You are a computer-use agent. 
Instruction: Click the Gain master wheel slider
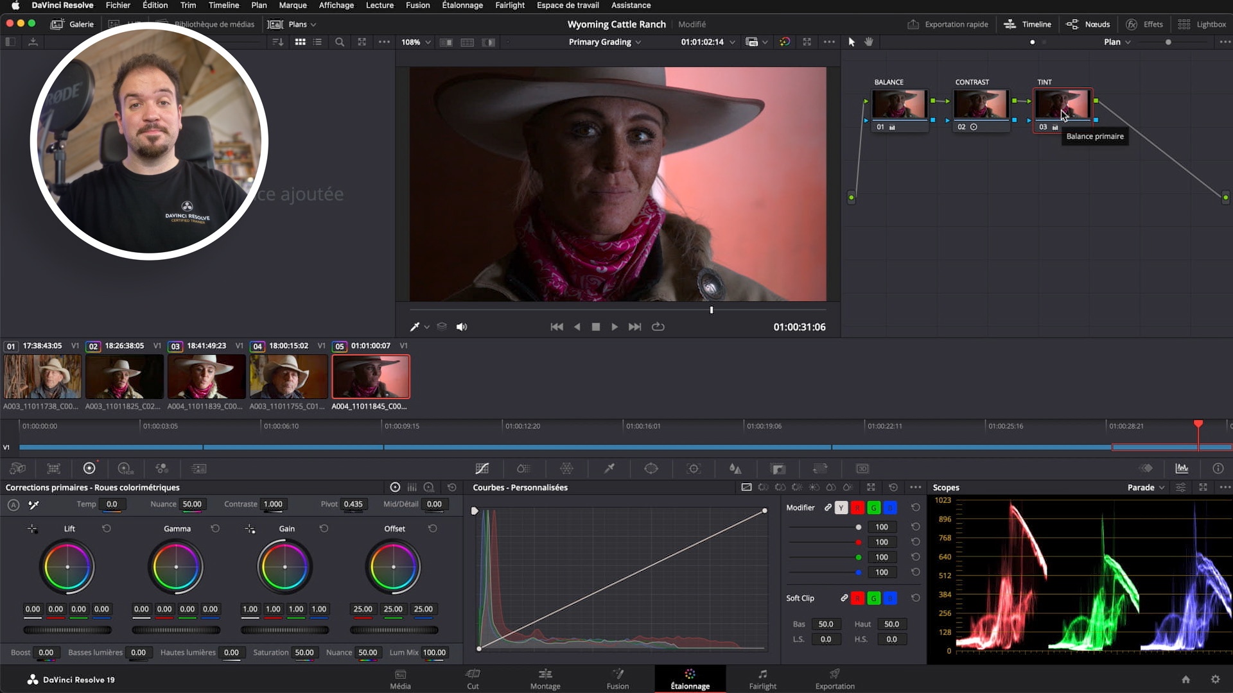pos(284,630)
